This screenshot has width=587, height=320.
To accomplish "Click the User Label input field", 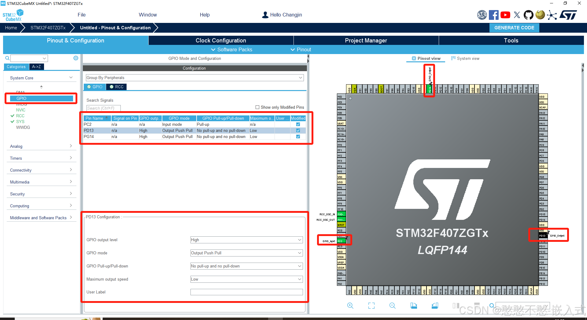I will coord(246,292).
